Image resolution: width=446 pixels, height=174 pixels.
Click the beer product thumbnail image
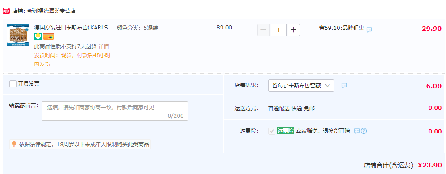tap(18, 35)
